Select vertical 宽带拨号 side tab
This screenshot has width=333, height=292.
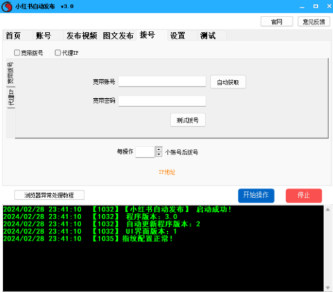pos(11,73)
